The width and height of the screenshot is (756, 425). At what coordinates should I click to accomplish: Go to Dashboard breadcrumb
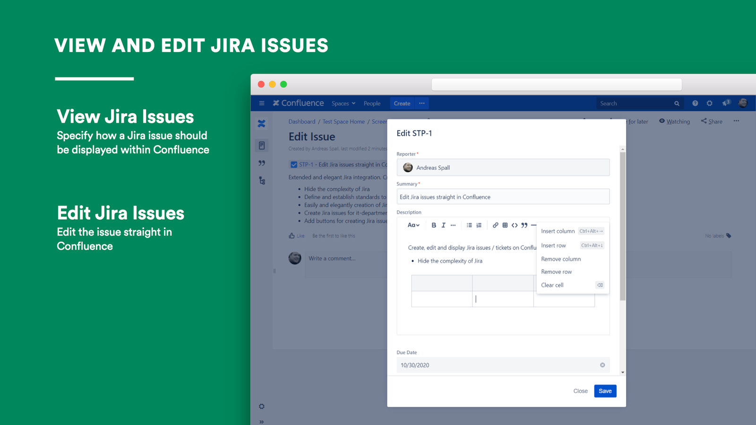(302, 122)
